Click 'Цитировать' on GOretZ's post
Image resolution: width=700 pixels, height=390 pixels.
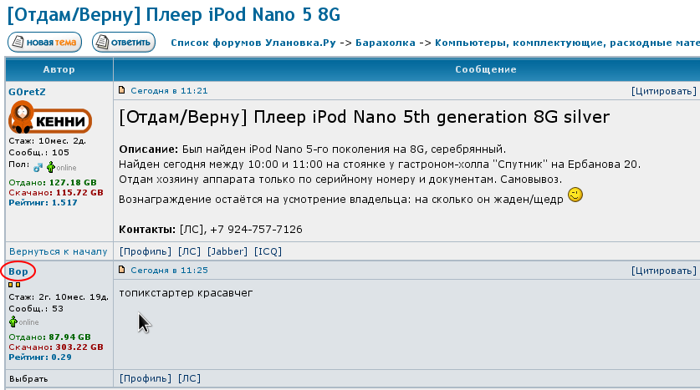click(664, 91)
